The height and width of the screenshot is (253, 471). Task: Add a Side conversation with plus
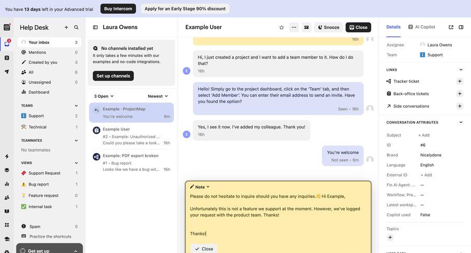[x=459, y=106]
